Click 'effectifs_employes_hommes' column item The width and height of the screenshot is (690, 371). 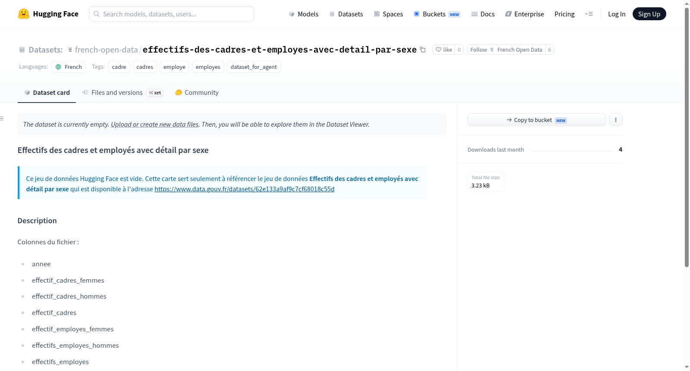75,345
